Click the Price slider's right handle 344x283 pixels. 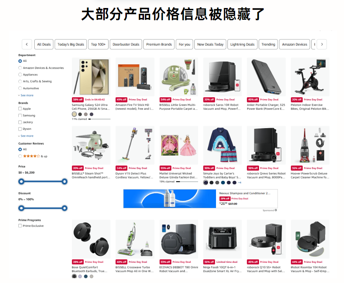tap(64, 182)
